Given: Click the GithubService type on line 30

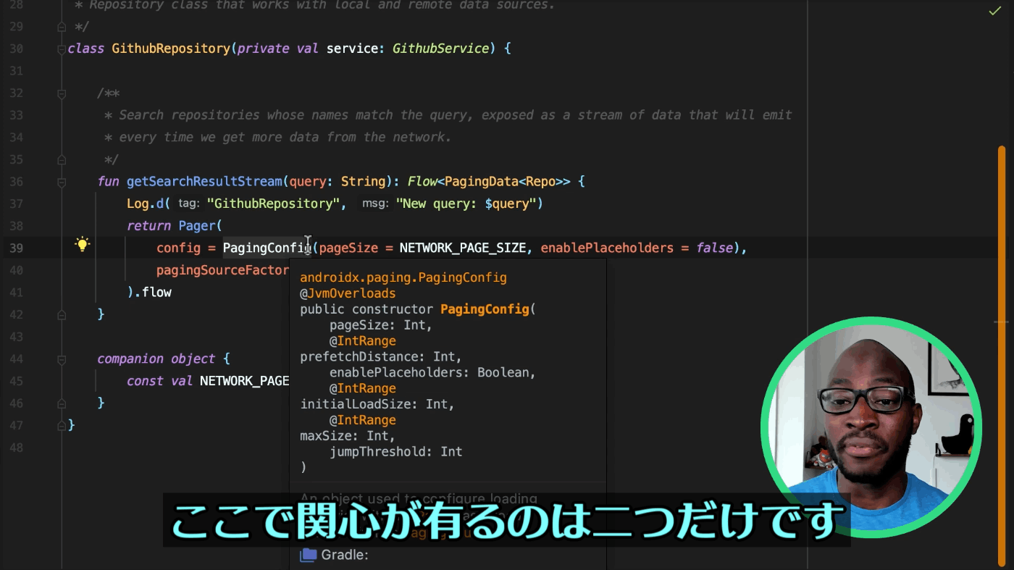Looking at the screenshot, I should pos(440,49).
